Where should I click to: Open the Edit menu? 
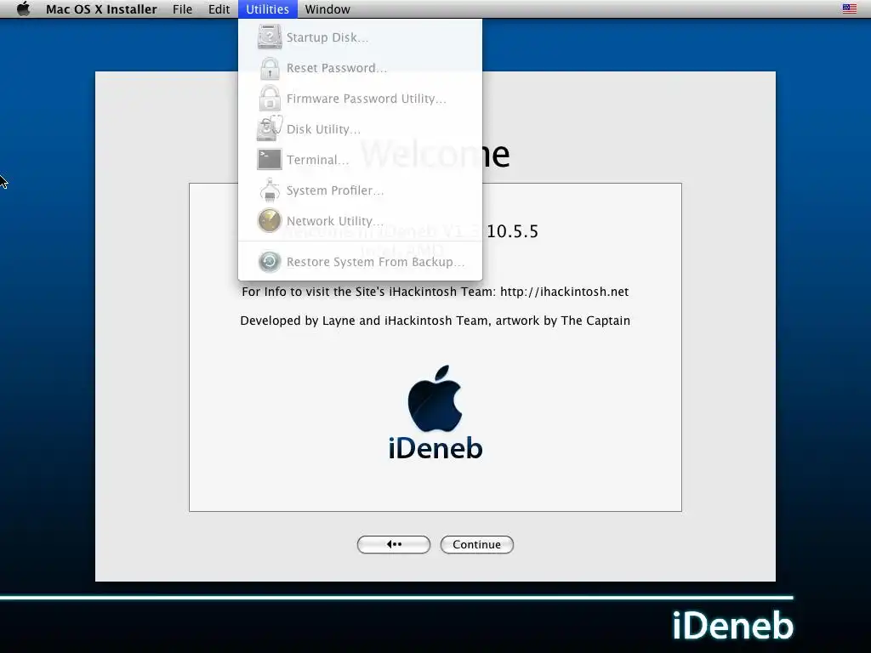click(219, 9)
